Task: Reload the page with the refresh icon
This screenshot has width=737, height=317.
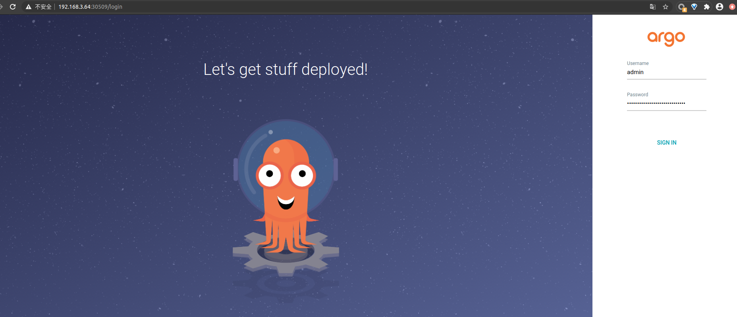Action: (13, 7)
